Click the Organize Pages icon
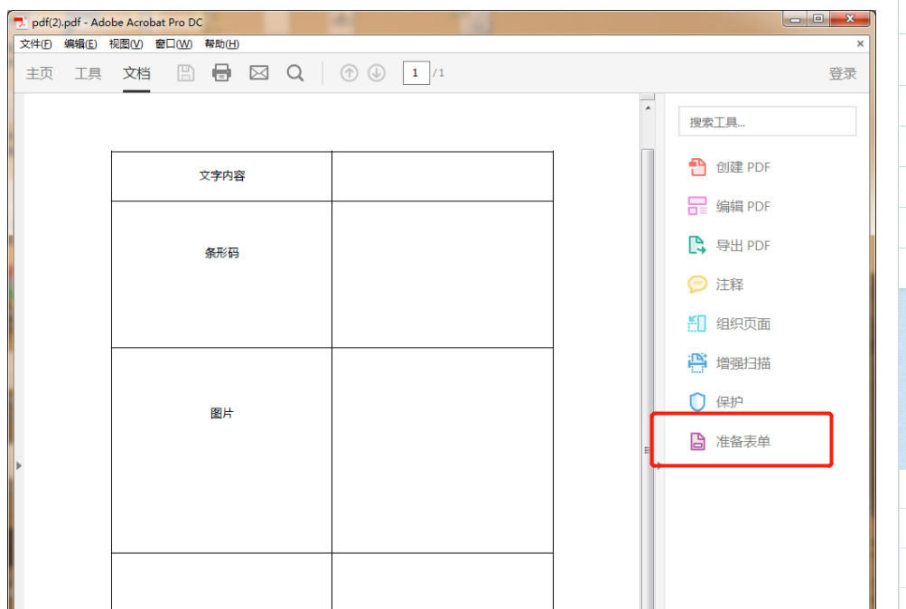The image size is (906, 609). tap(697, 323)
